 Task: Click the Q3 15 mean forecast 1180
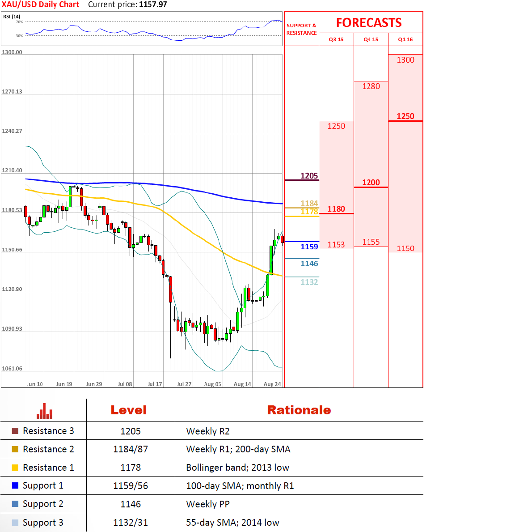[x=336, y=209]
